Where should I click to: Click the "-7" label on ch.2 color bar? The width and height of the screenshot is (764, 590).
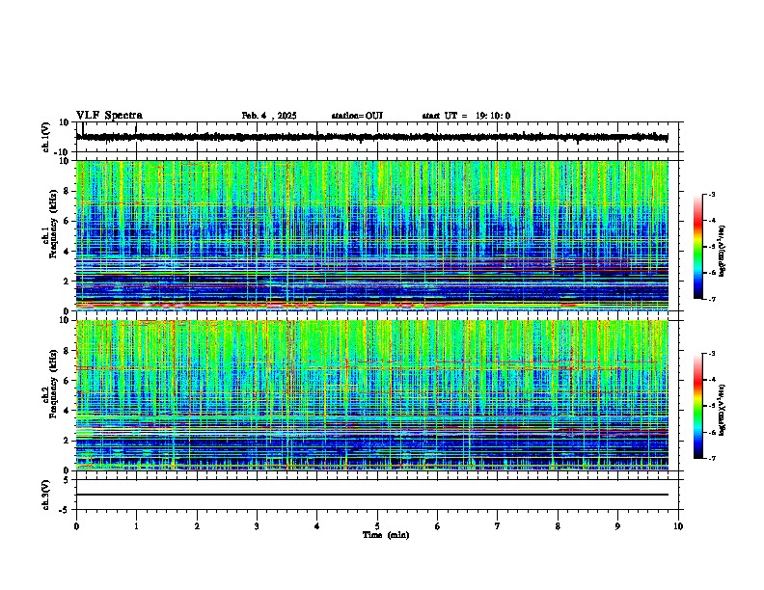point(711,458)
